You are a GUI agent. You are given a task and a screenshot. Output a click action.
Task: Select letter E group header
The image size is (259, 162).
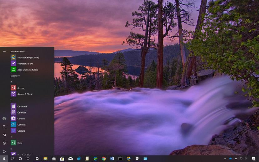click(11, 137)
